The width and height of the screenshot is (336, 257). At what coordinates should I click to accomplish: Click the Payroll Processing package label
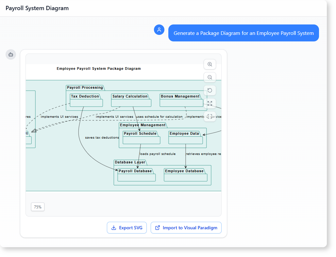click(x=85, y=87)
